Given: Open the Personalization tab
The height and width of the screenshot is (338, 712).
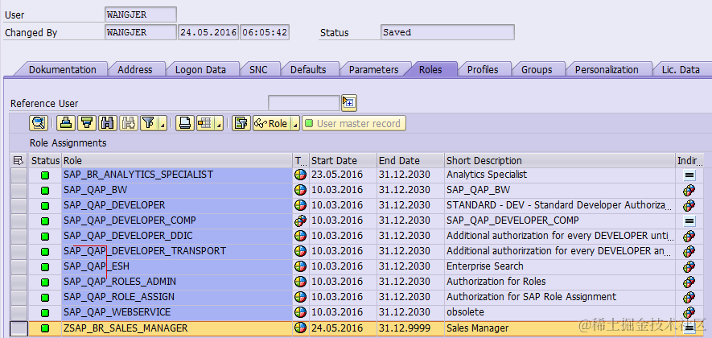Looking at the screenshot, I should point(607,69).
